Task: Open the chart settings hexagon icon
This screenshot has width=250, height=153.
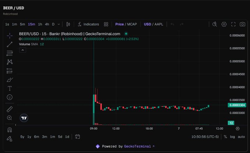Action: pyautogui.click(x=224, y=24)
